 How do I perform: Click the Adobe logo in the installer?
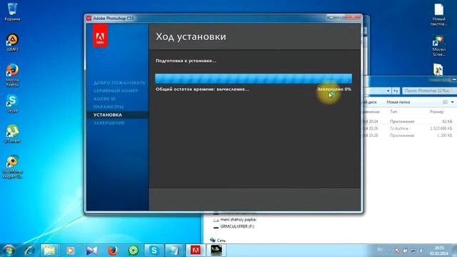100,36
